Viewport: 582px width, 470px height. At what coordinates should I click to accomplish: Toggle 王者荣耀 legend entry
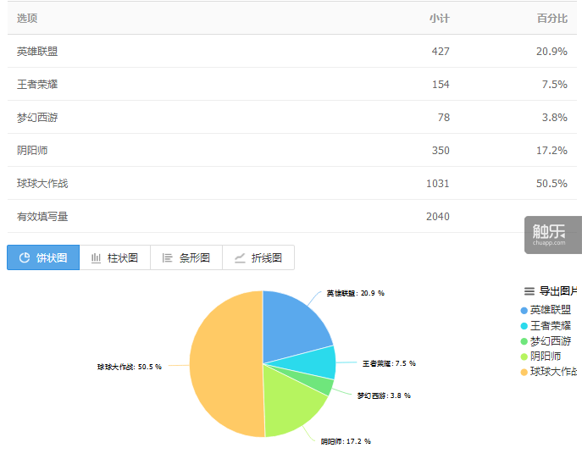546,326
